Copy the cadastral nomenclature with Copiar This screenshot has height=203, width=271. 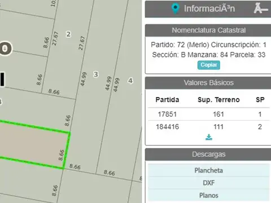point(209,65)
